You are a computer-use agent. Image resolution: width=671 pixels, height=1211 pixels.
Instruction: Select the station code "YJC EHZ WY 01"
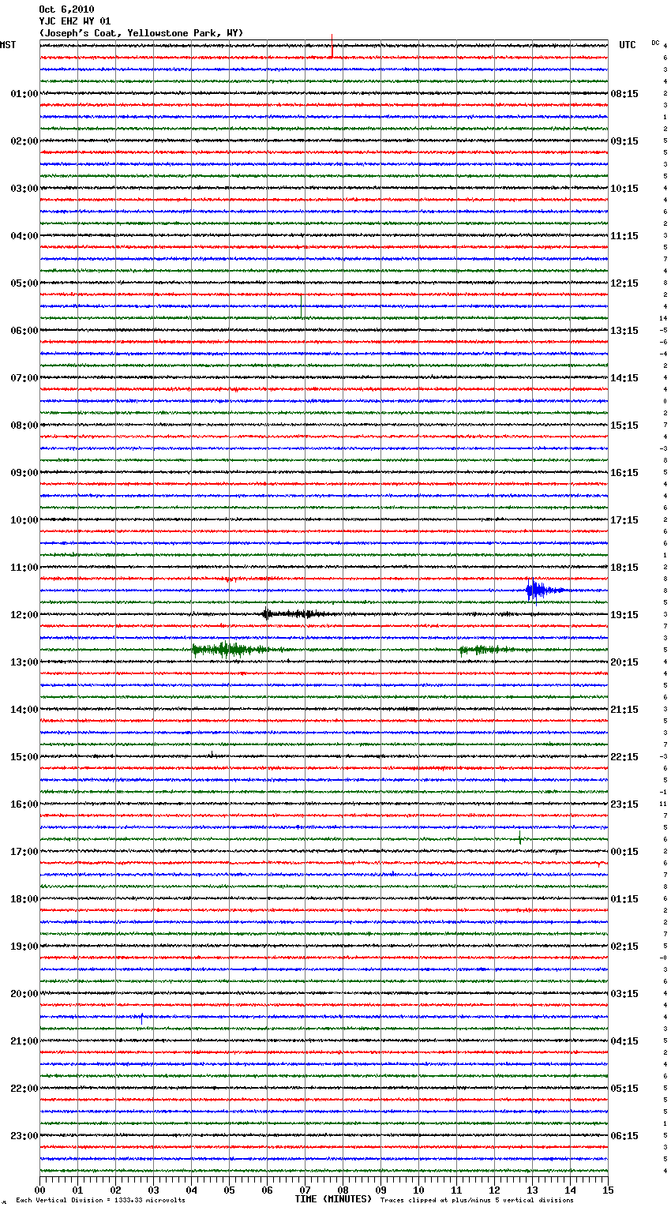(x=75, y=21)
